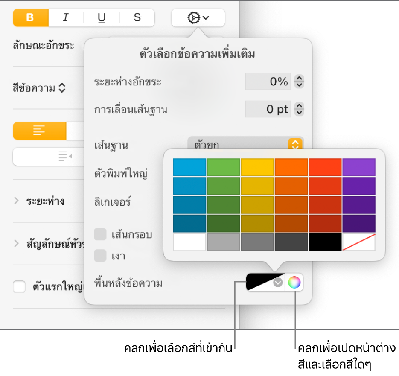Open the color wheel window

click(294, 282)
